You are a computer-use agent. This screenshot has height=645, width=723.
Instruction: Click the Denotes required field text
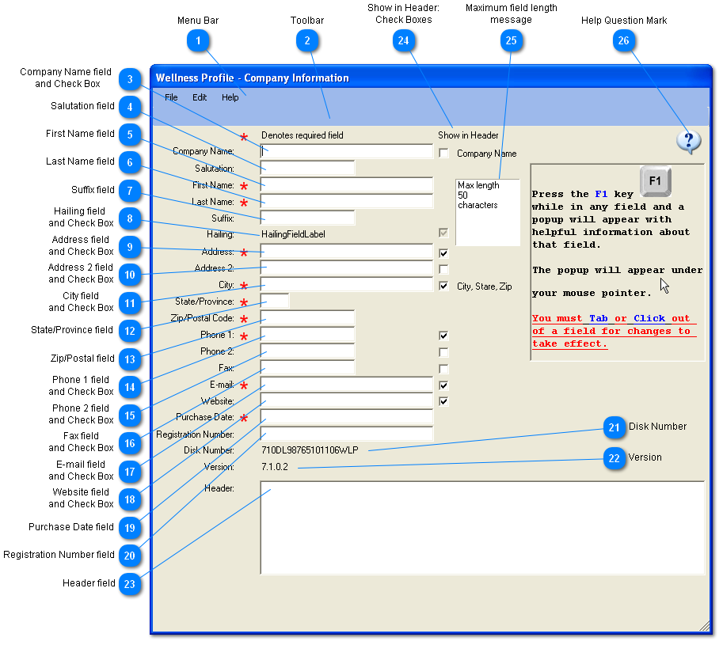coord(302,135)
